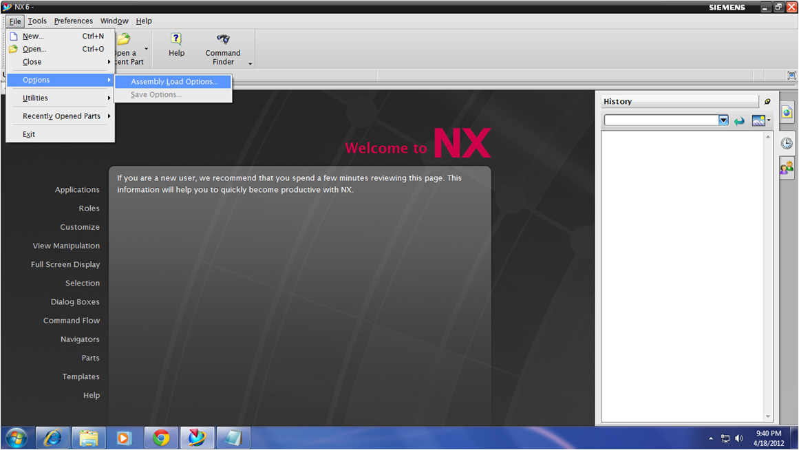Open the Parts welcome topic
The width and height of the screenshot is (799, 450).
(91, 358)
